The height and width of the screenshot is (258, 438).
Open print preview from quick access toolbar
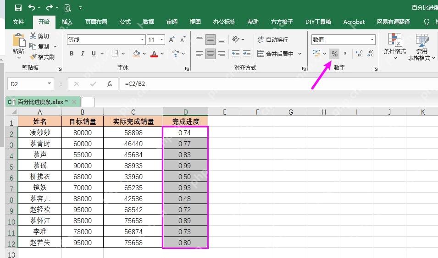[67, 7]
